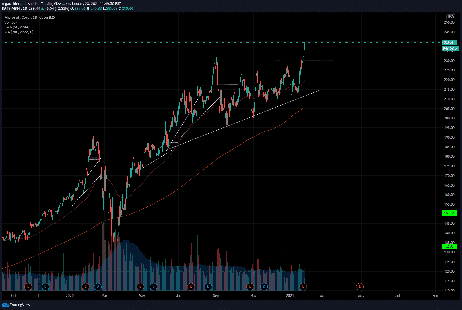Click dividend D marker left of Sep 2020
The image size is (462, 310).
click(208, 286)
